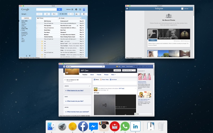The width and height of the screenshot is (213, 133).
Task: Click Instagram home icon
Action: pos(127,9)
